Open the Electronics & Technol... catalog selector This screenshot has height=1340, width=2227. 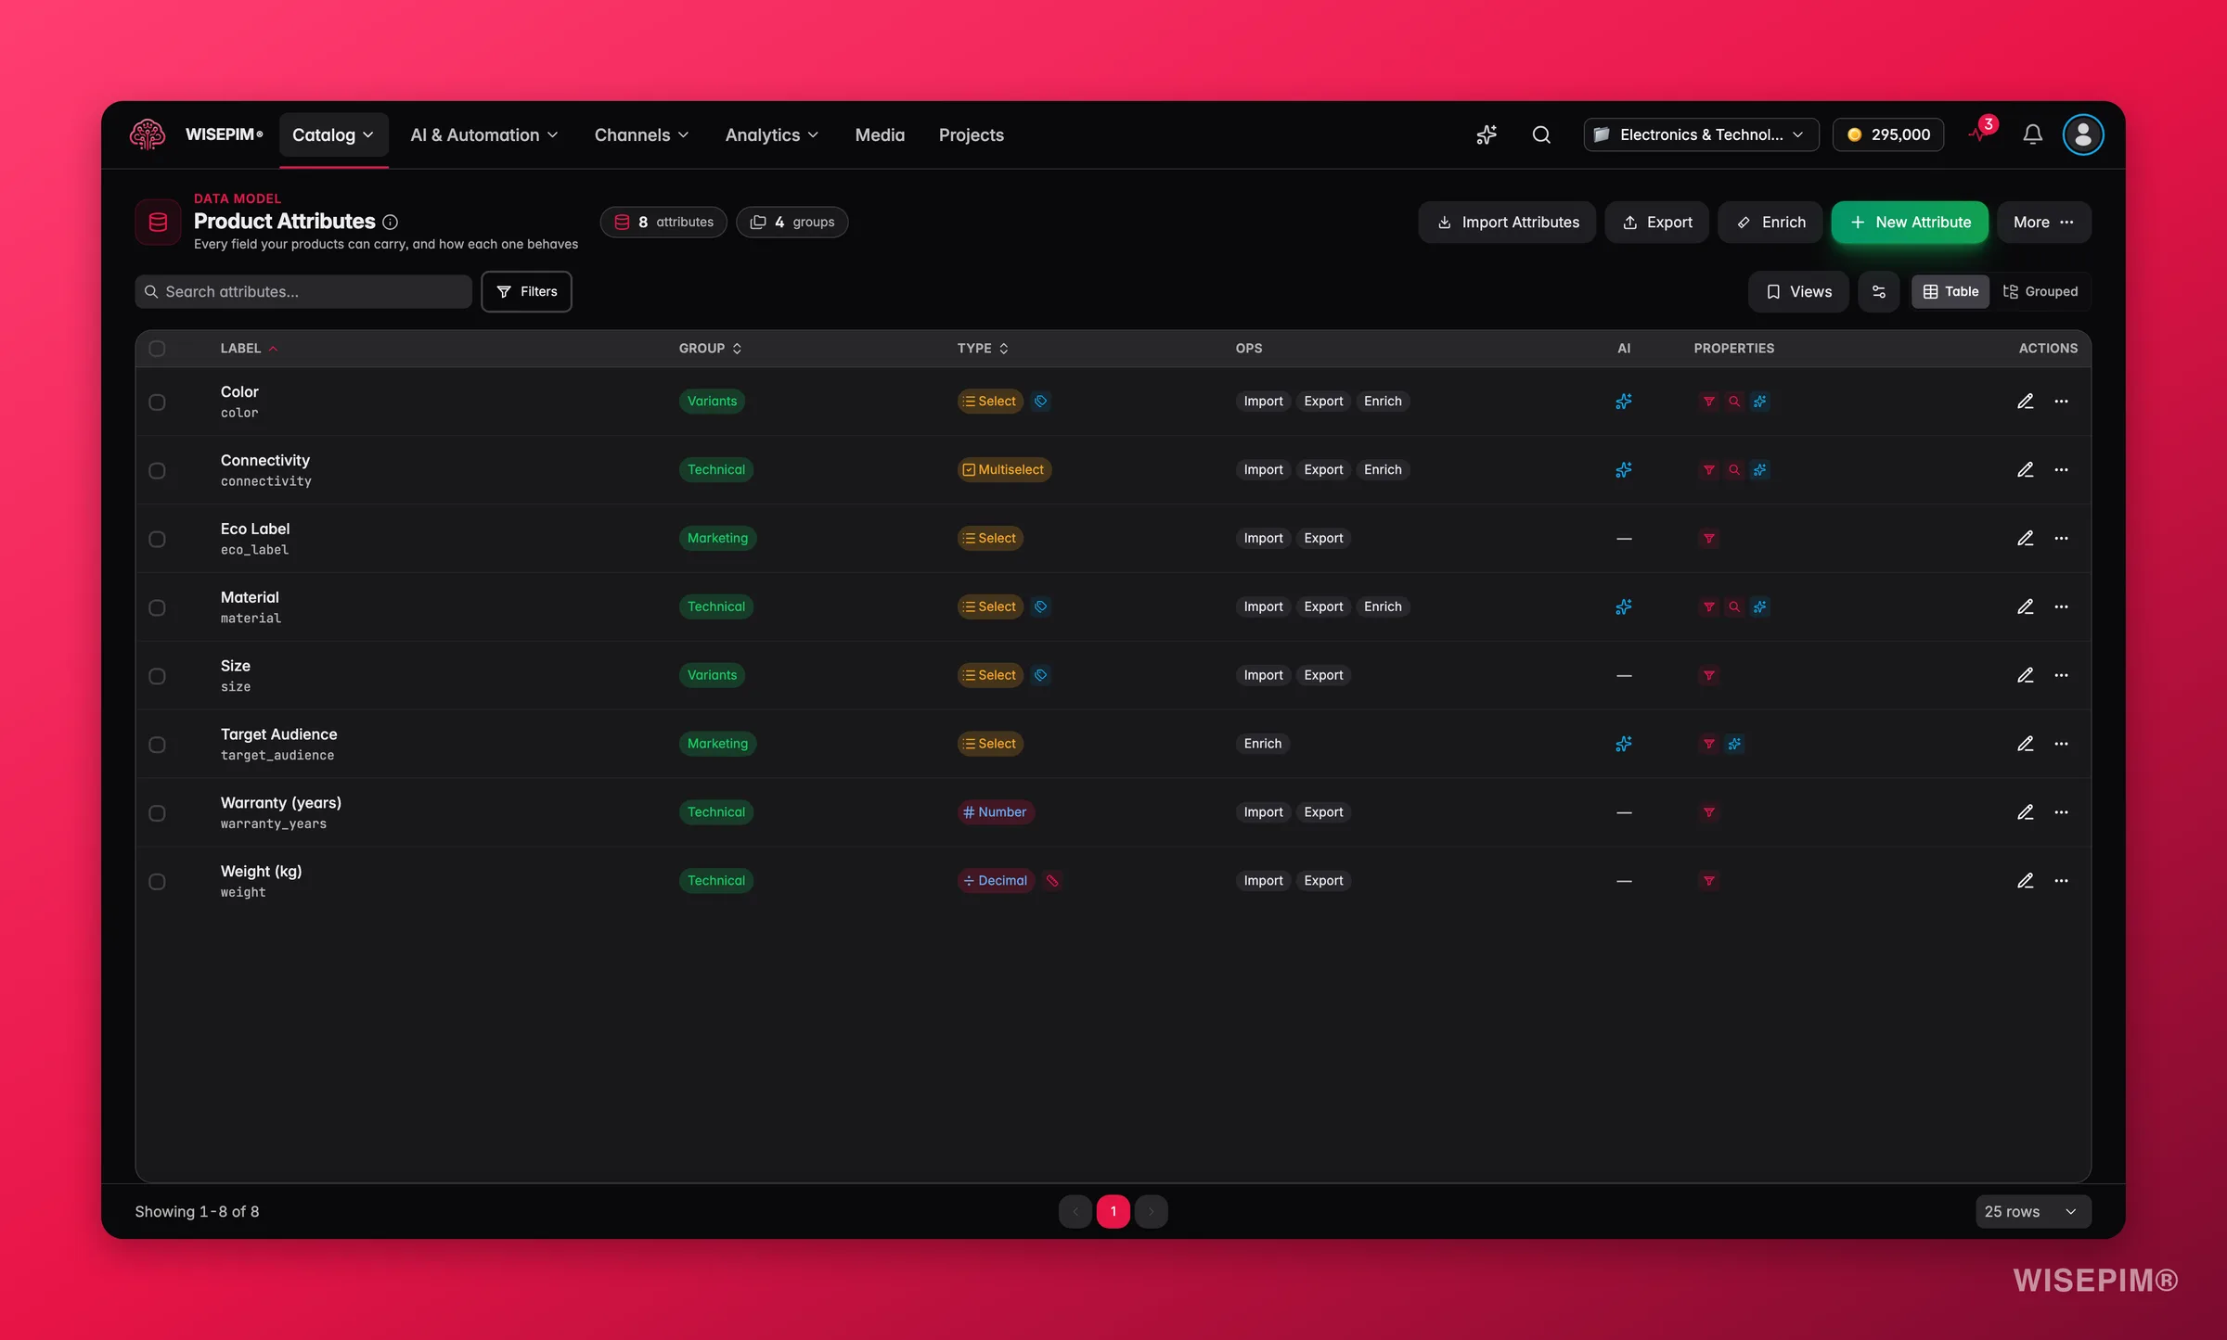[x=1700, y=134]
